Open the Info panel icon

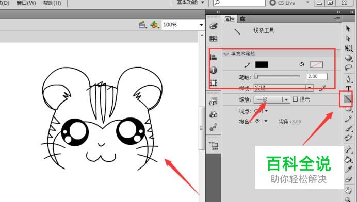click(214, 70)
